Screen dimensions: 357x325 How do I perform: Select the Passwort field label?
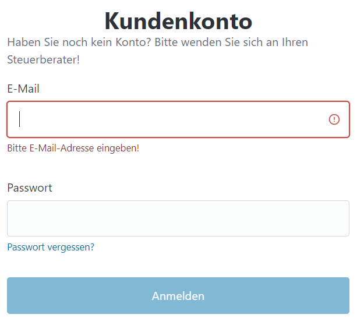click(x=30, y=188)
